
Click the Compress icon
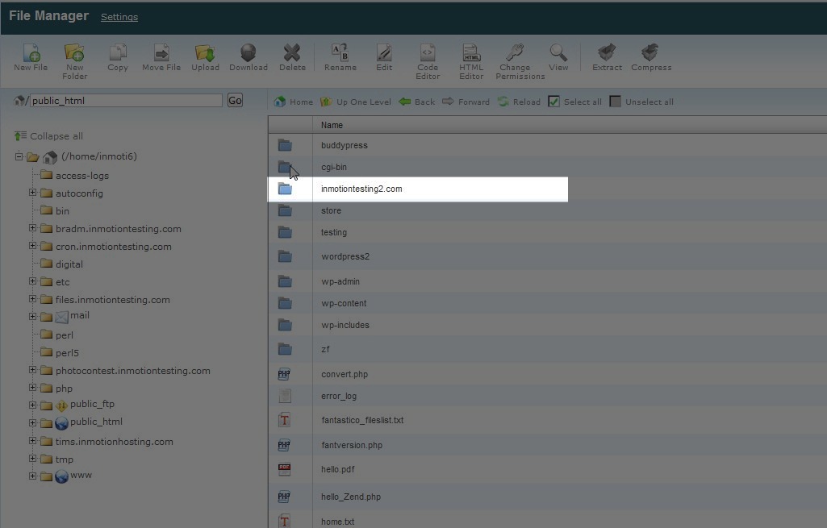(x=650, y=53)
